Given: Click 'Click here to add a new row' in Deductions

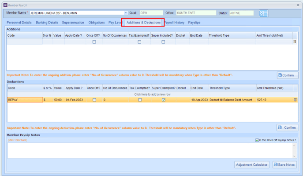Looking at the screenshot, I should (x=152, y=94).
